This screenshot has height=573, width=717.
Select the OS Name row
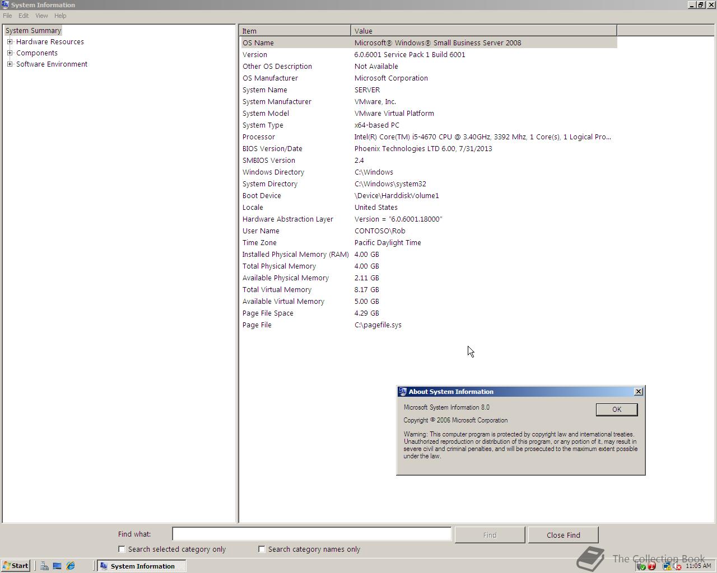429,43
